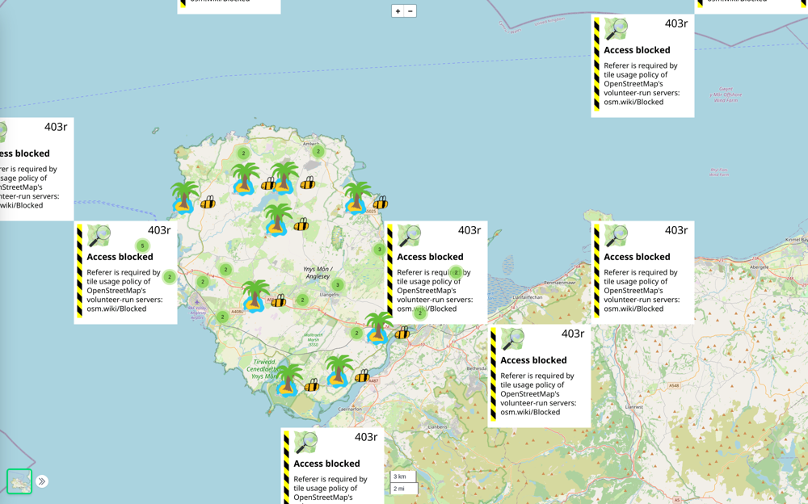Open the '5' cluster on the left Access blocked tile
Screen dimensions: 808x504
[143, 246]
